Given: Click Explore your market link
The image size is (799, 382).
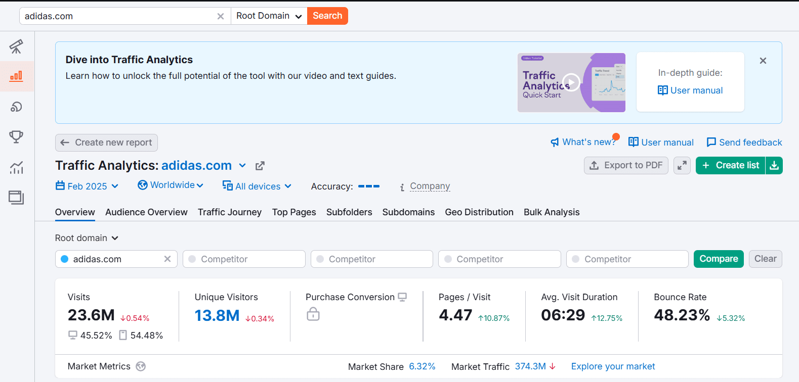Looking at the screenshot, I should click(x=613, y=366).
